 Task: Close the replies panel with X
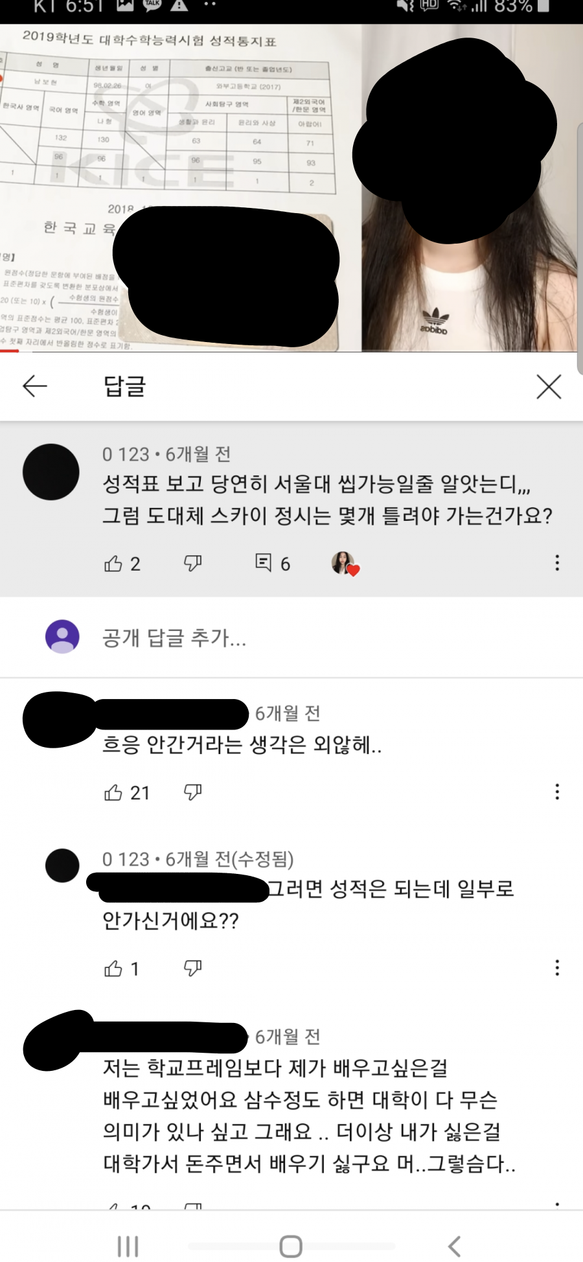point(549,387)
